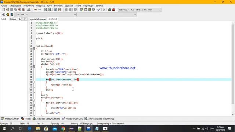Delete profiling information red icon
The height and width of the screenshot is (132, 235).
(x=113, y=10)
